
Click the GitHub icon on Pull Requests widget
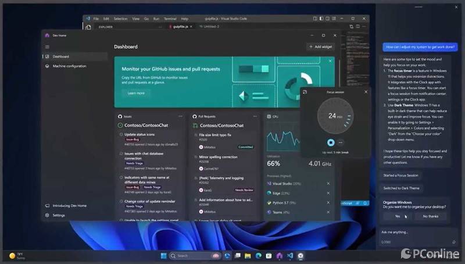point(195,116)
